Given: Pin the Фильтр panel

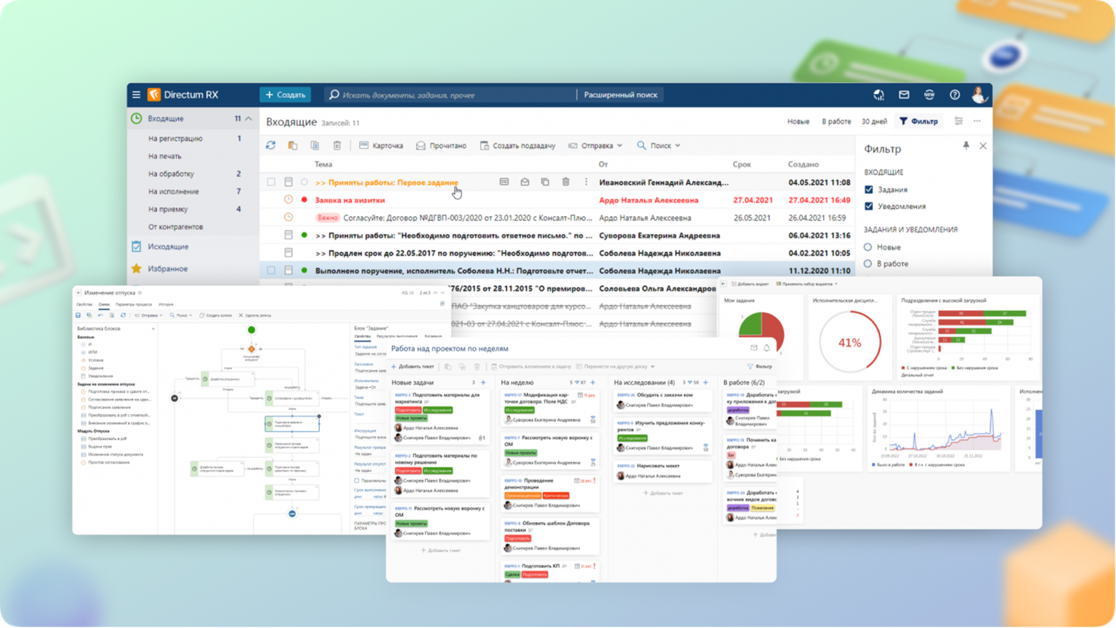Looking at the screenshot, I should tap(966, 146).
